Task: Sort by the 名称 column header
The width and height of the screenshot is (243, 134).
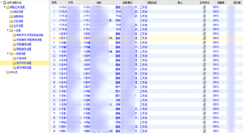Action: click(x=99, y=3)
